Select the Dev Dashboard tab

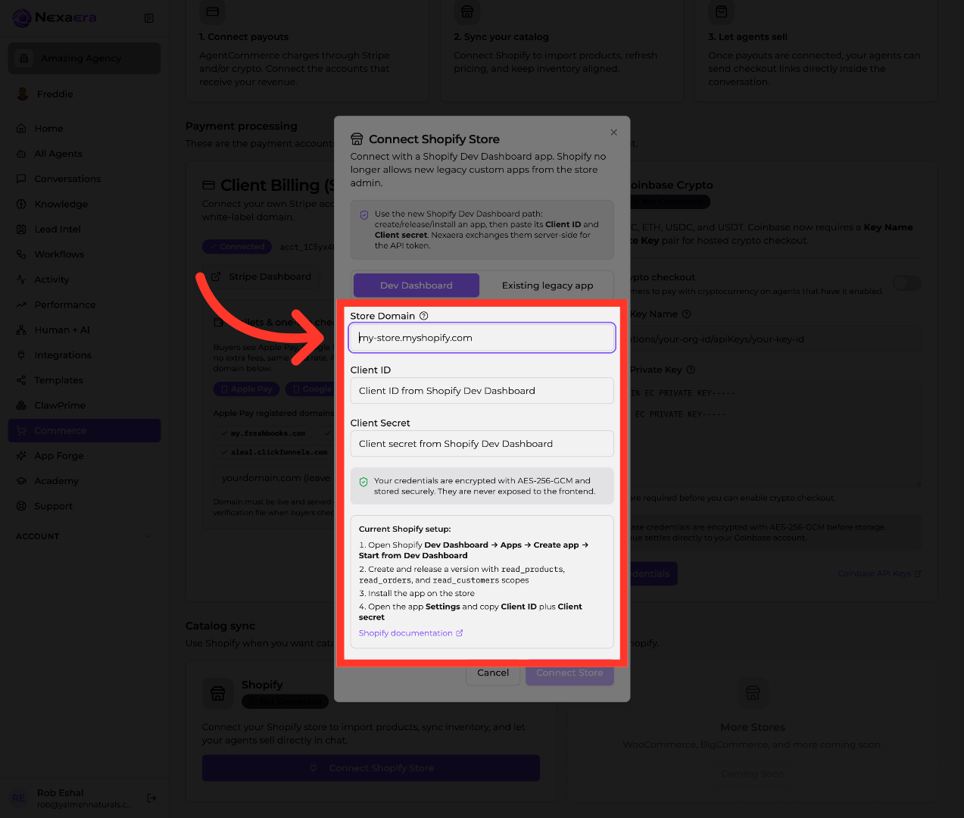[x=416, y=286]
